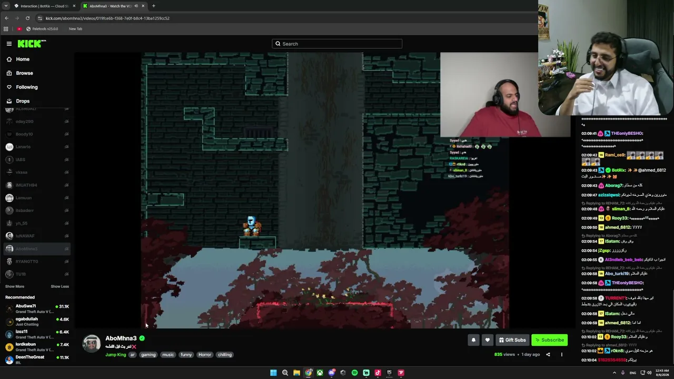
Task: Click the Gift Subs button
Action: pyautogui.click(x=512, y=340)
